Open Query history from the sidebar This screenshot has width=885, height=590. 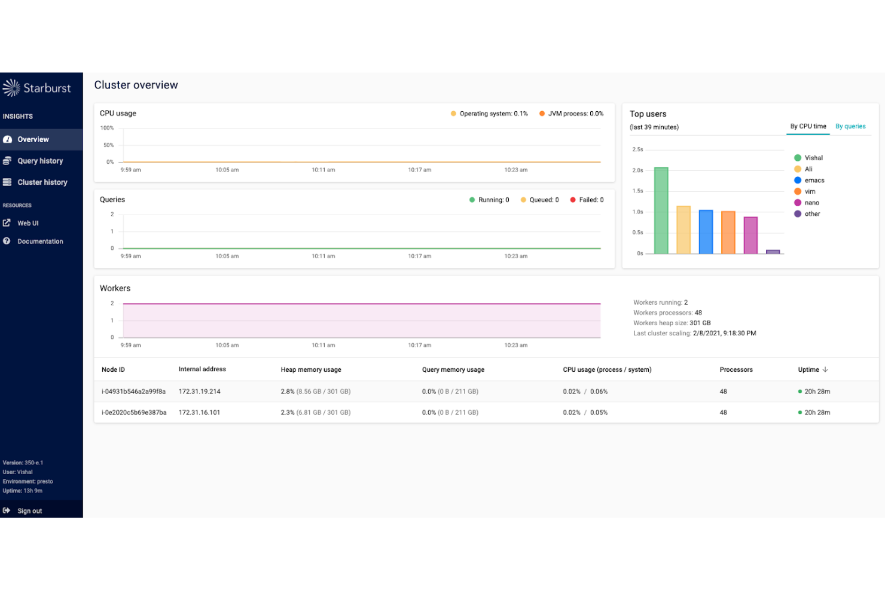pos(40,161)
